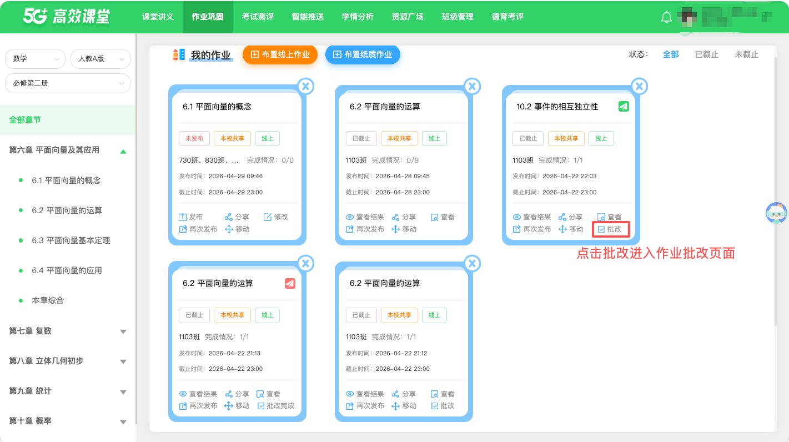Click the green published icon on 10.2 card
Image resolution: width=789 pixels, height=442 pixels.
click(x=624, y=107)
